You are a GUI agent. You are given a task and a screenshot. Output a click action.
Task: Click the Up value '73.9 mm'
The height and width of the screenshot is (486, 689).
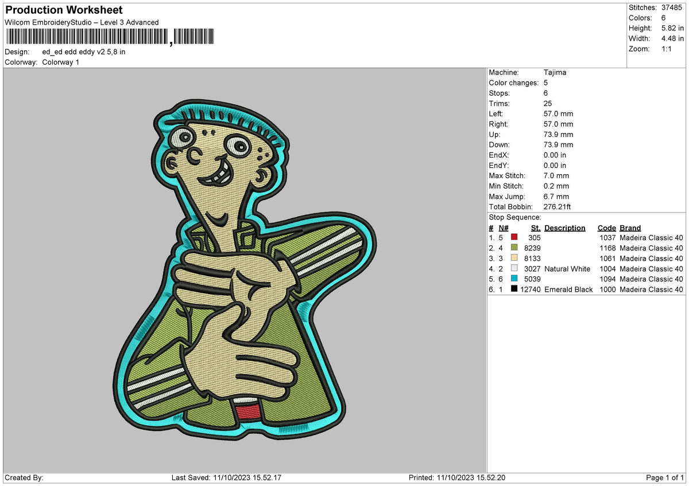point(558,134)
